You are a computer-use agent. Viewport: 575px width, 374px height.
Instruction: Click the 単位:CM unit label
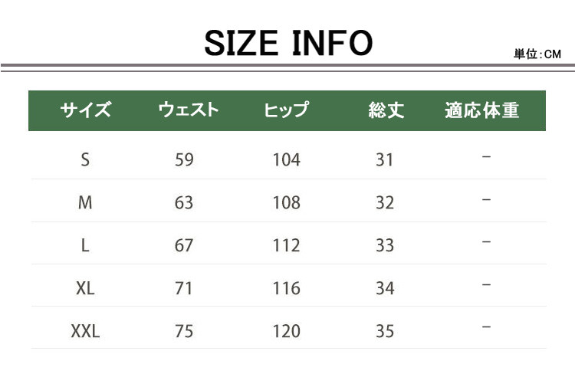(537, 54)
